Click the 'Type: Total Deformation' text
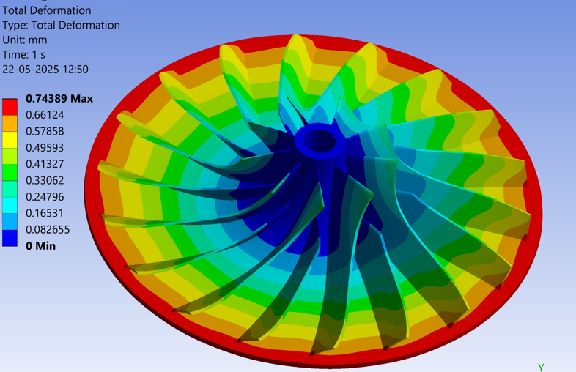The image size is (576, 372). [61, 25]
